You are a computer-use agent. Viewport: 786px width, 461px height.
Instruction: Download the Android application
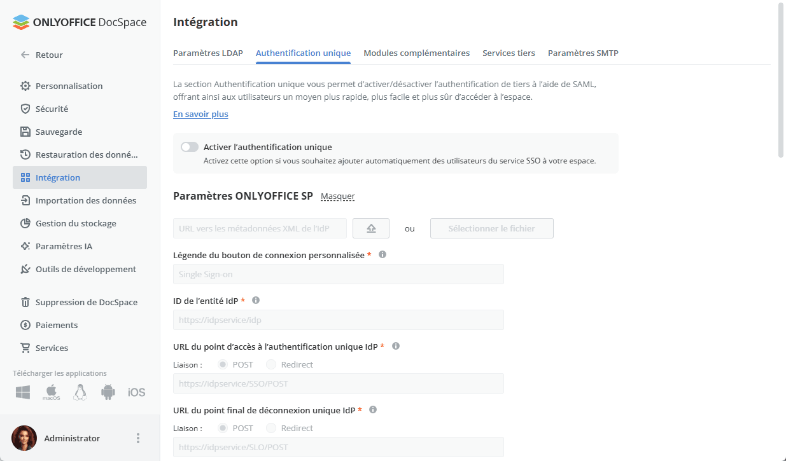pos(108,392)
